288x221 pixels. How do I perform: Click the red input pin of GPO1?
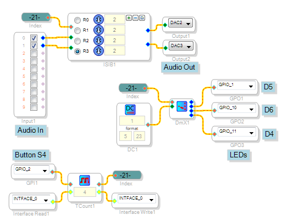(214, 87)
